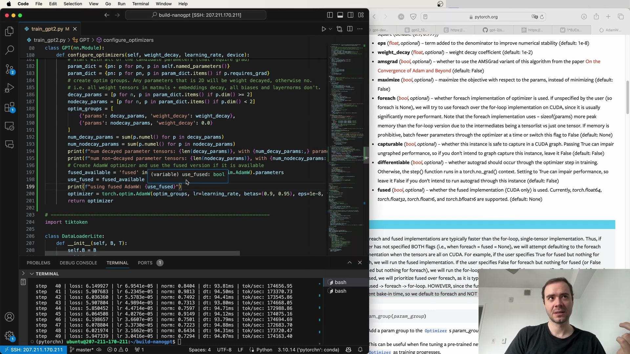This screenshot has height=354, width=630.
Task: Collapse the TERMINAL section chevron
Action: point(32,274)
